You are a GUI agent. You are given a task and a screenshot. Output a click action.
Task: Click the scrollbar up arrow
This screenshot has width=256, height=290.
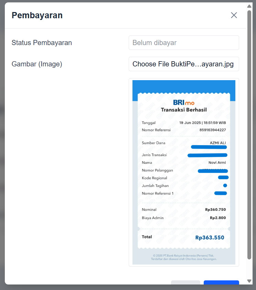point(249,6)
